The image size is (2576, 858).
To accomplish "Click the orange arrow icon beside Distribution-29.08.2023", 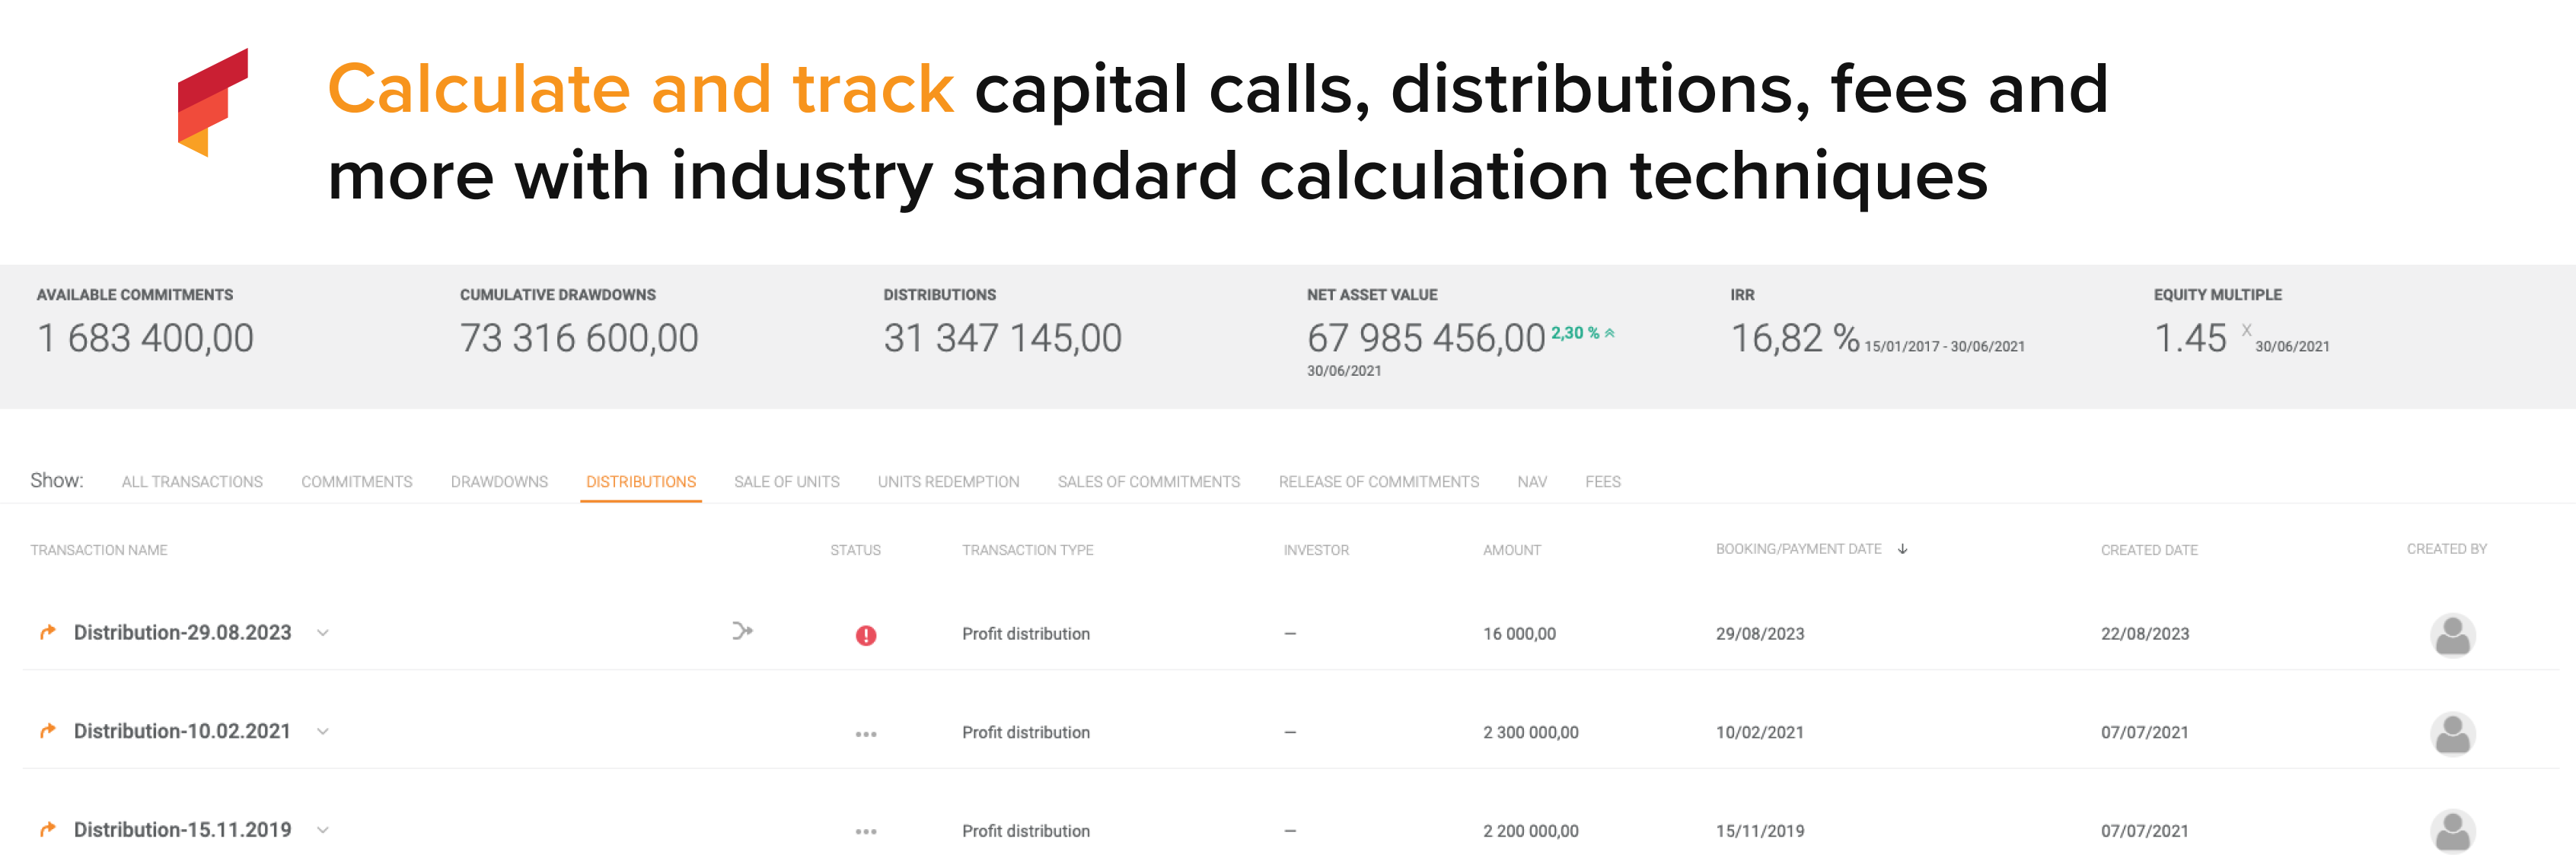I will coord(47,632).
